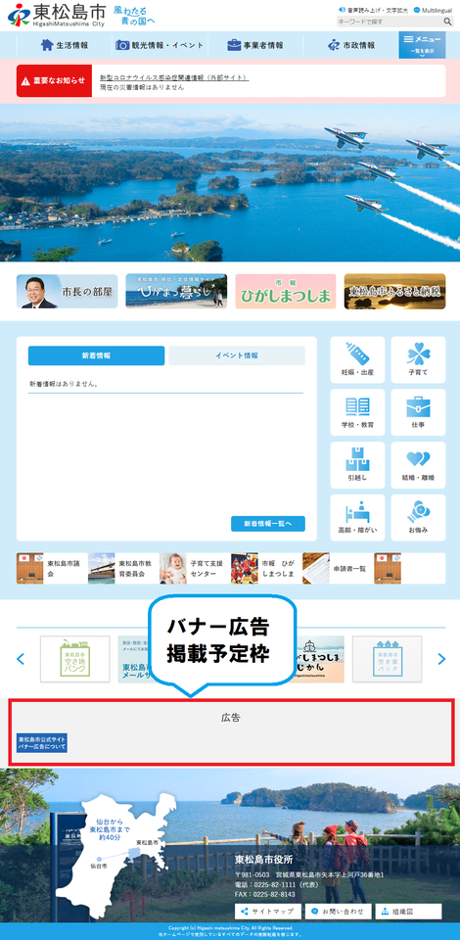The height and width of the screenshot is (940, 460).
Task: Show previous banner carousel slide
Action: click(x=21, y=659)
